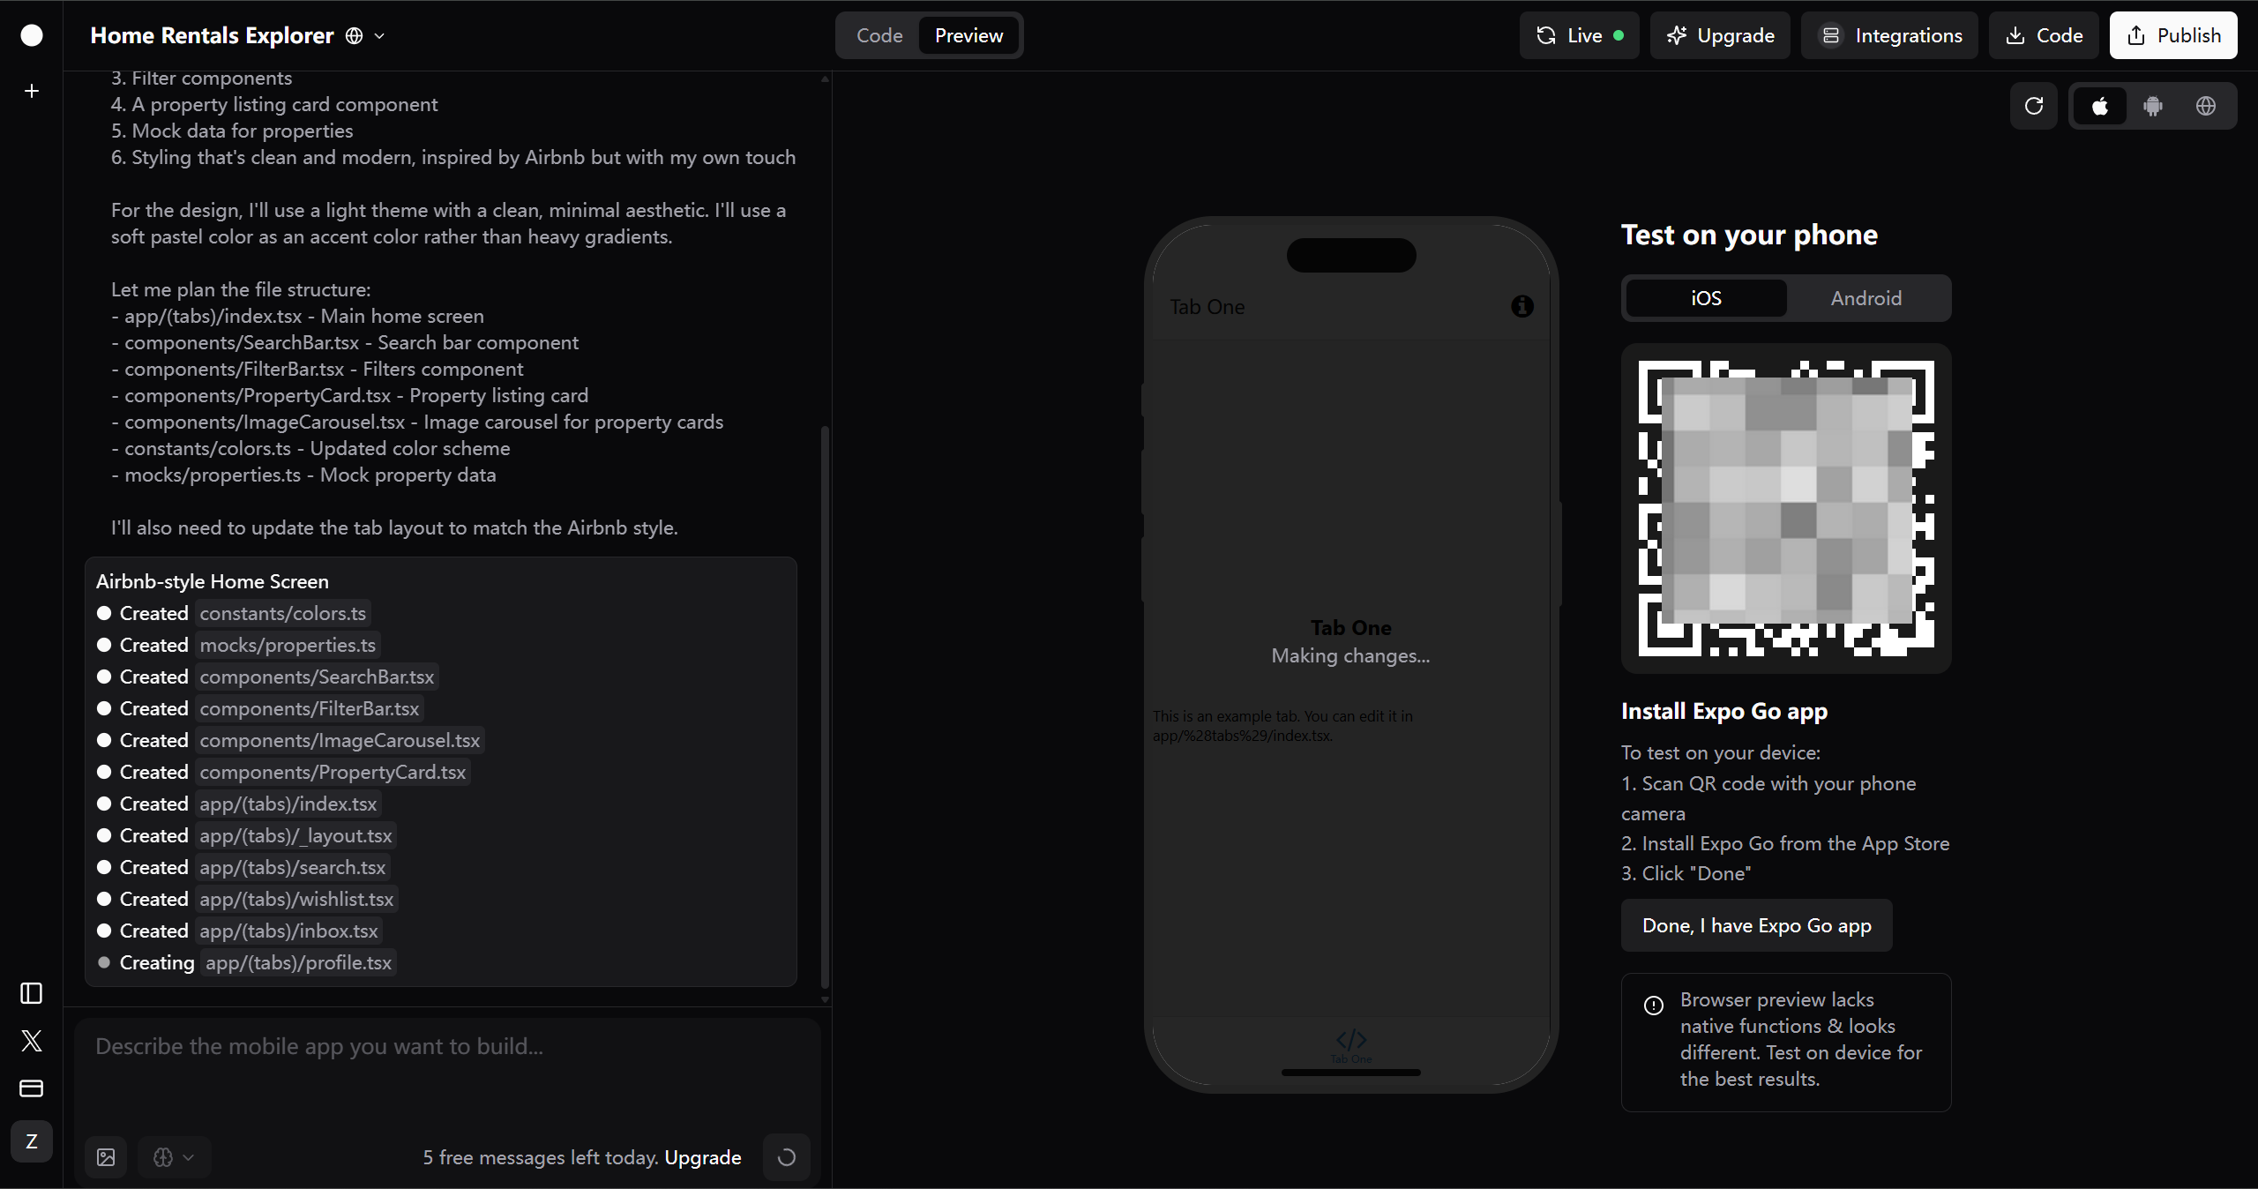Click the Publish button

pos(2172,35)
